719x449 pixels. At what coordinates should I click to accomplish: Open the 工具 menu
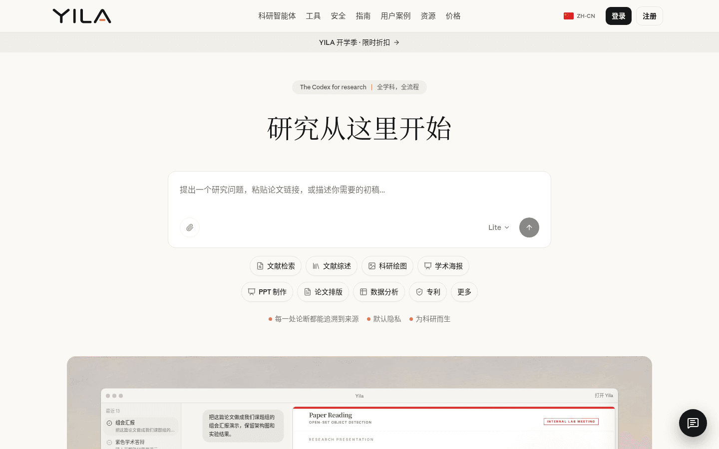click(x=314, y=16)
